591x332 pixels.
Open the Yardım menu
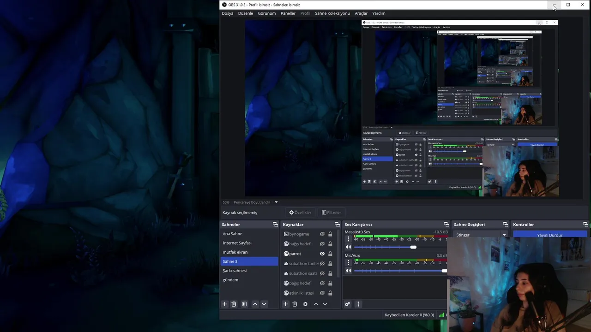[379, 13]
